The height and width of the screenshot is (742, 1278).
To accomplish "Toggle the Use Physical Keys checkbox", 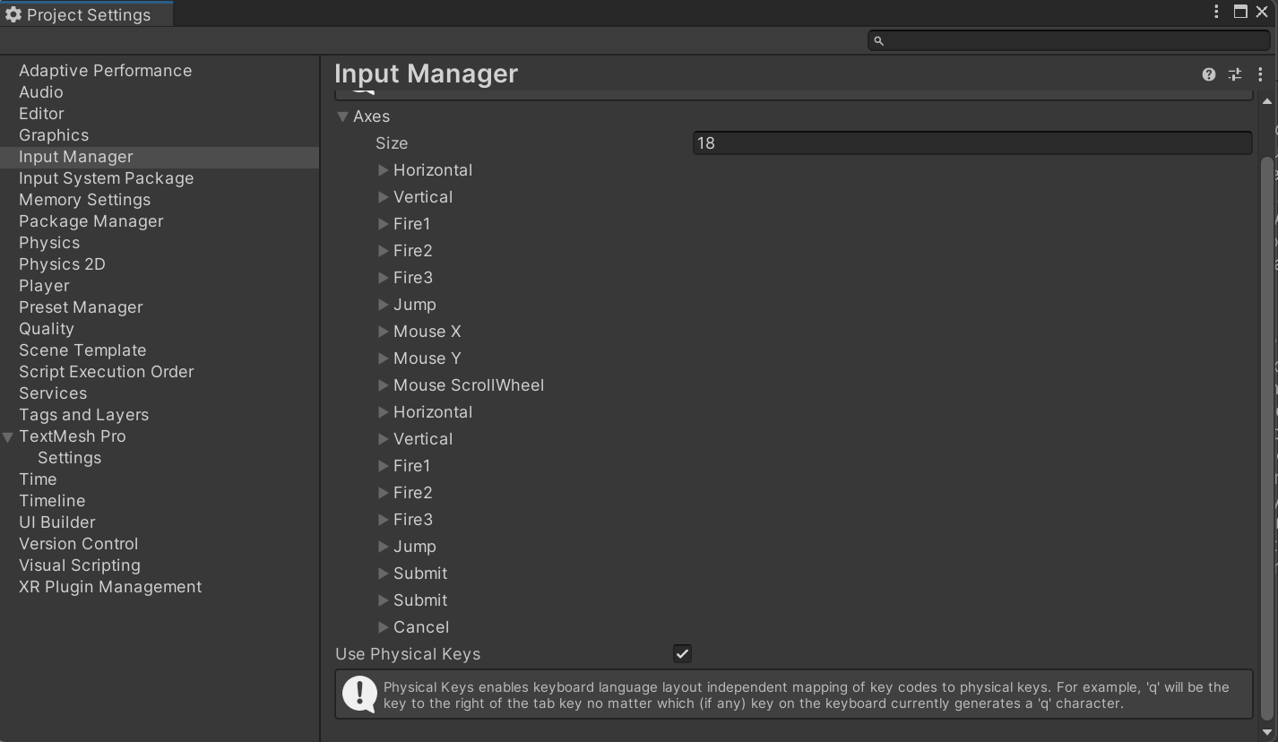I will point(682,654).
